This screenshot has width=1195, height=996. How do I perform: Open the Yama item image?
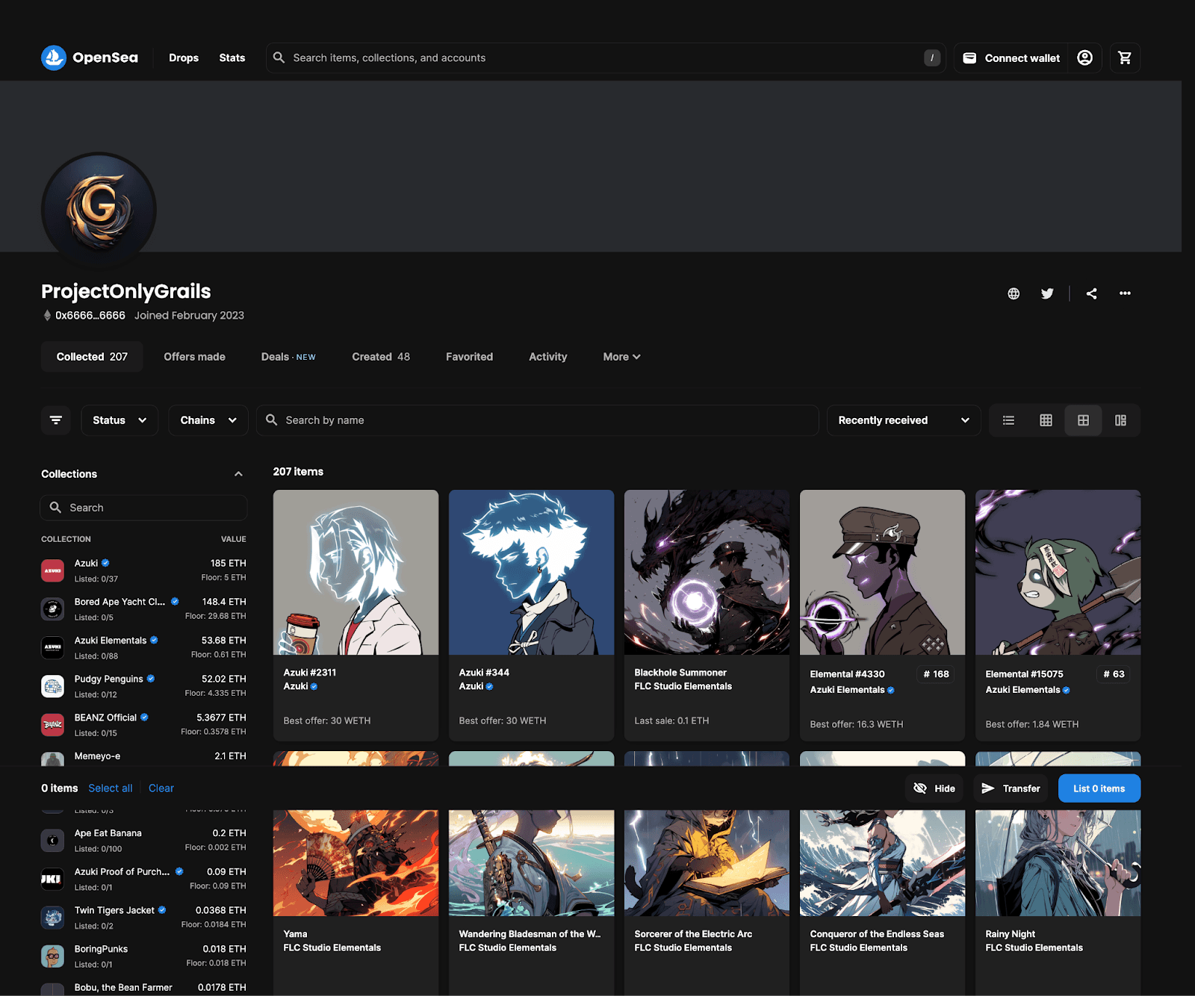pos(356,863)
